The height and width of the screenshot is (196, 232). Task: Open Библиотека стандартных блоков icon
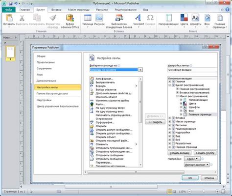click(119, 18)
